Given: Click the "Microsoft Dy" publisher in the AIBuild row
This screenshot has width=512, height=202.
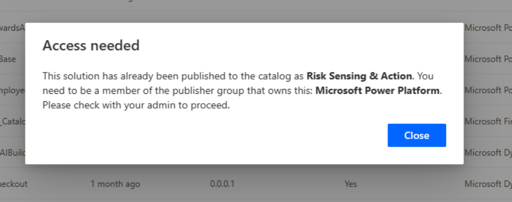Looking at the screenshot, I should tap(488, 153).
